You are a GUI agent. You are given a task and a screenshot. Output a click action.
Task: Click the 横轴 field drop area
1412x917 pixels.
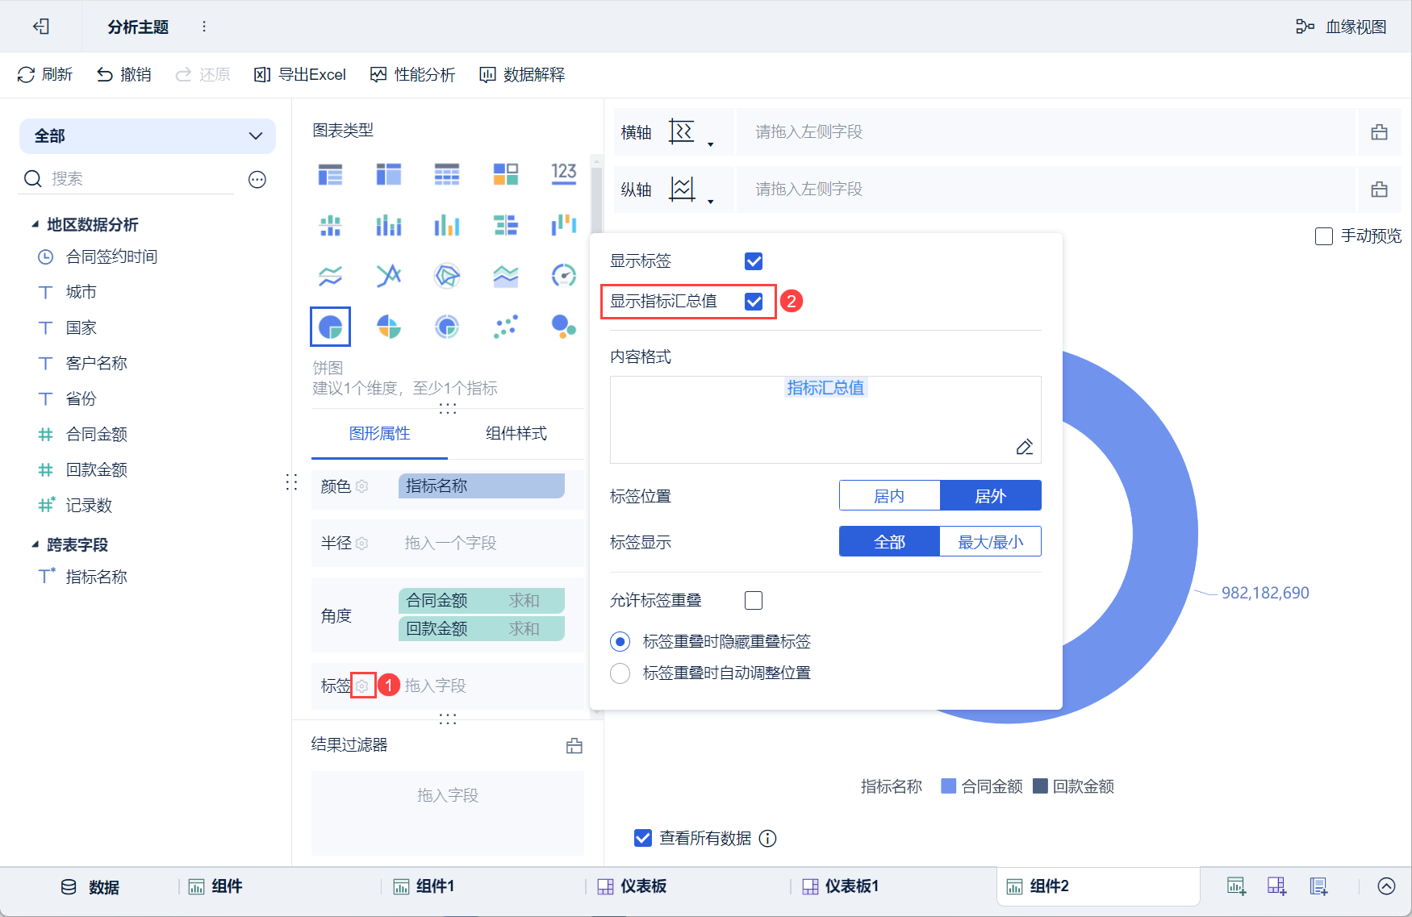[1046, 131]
